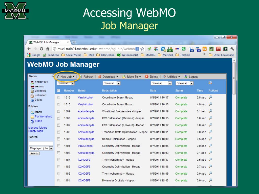Viewport: 259px width, 194px height.
Task: Open the Name filter Show all dropdown
Action: tap(66, 83)
